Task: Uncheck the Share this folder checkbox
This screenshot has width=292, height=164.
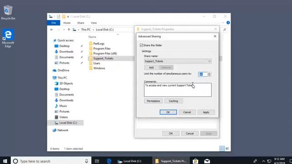Action: 141,45
